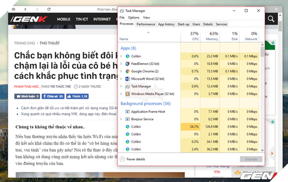
Task: Click the Bonjour Service icon
Action: (128, 119)
